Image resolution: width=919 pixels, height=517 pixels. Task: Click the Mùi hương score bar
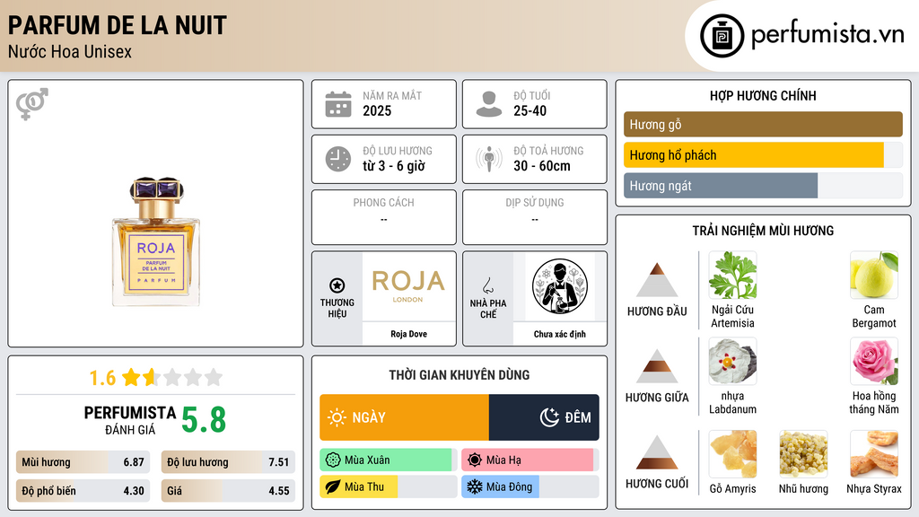pos(83,462)
